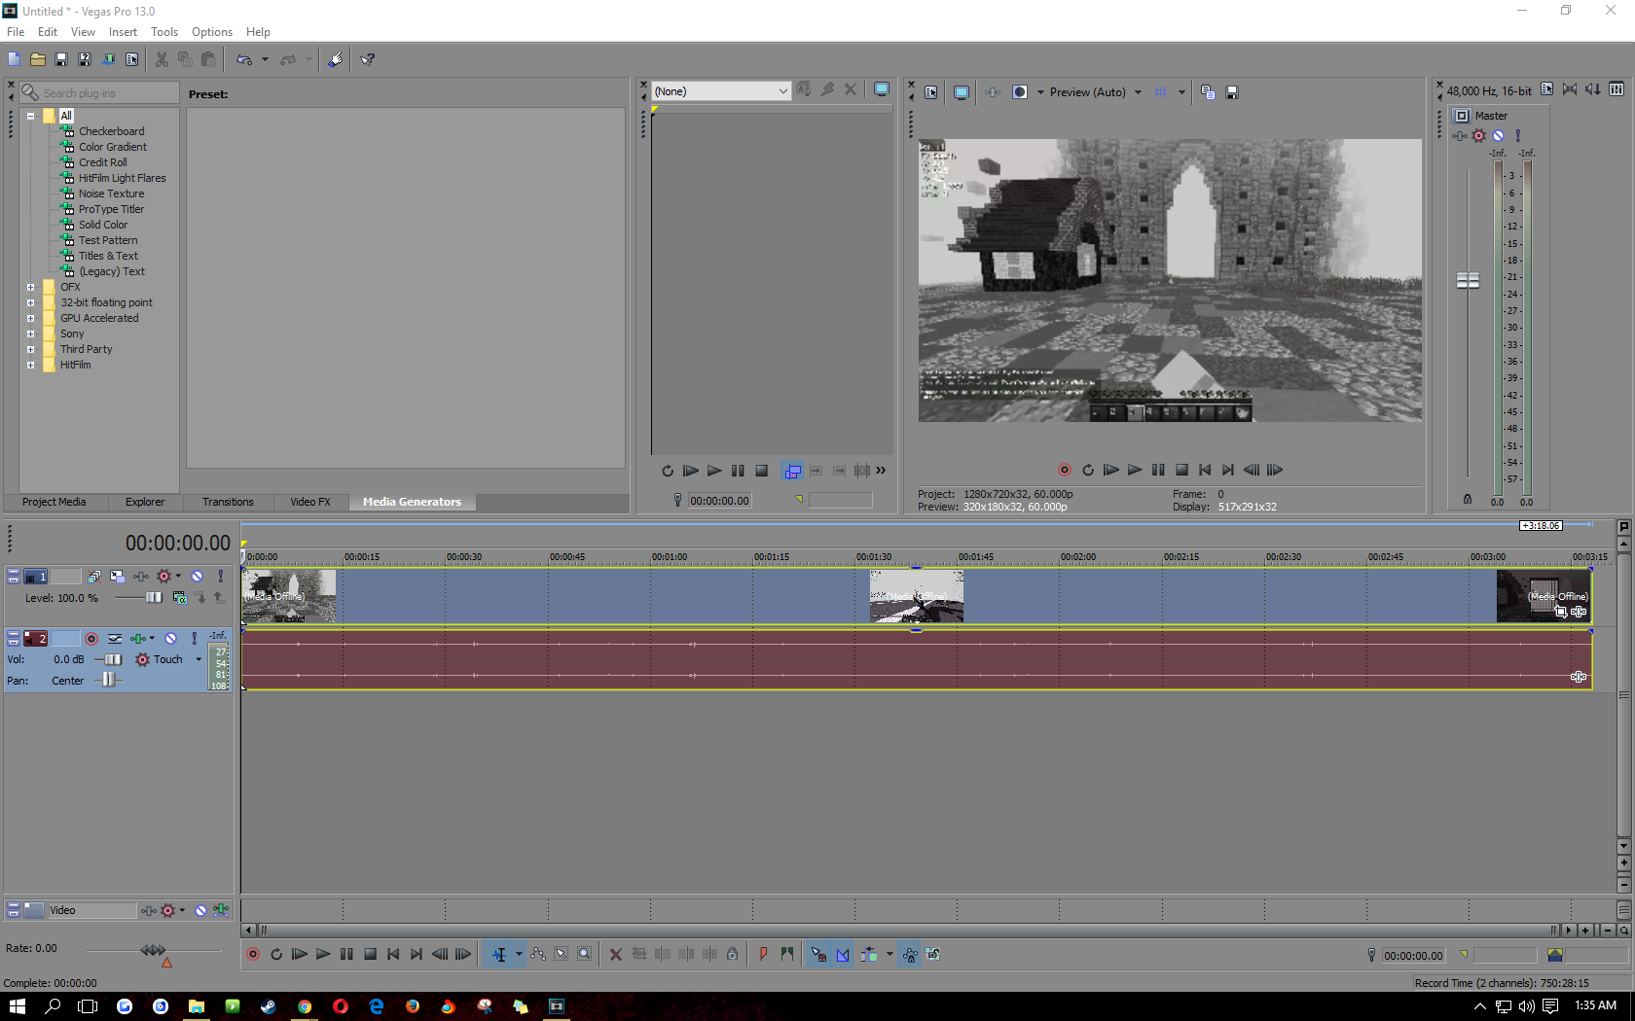
Task: Invert phase on audio track 2
Action: tap(115, 638)
